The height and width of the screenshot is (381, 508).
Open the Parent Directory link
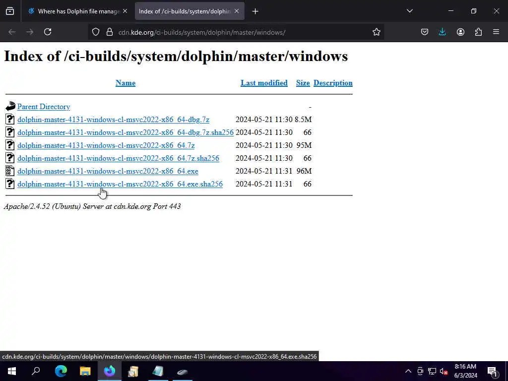44,107
